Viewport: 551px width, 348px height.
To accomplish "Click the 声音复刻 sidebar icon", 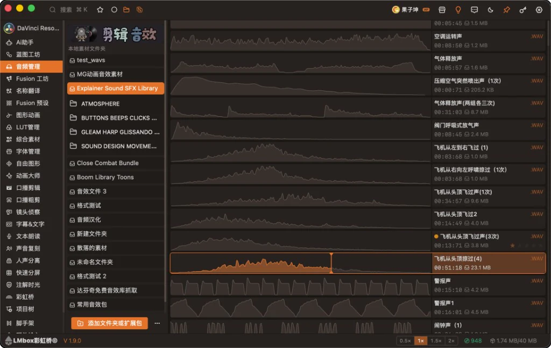I will tap(9, 248).
